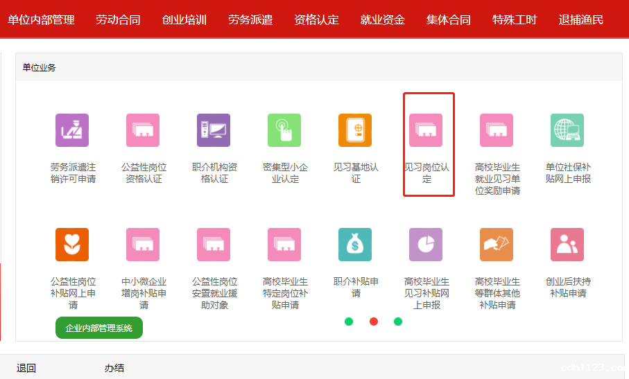
Task: Open 高校毕业生特定岗位补贴申请 icon
Action: 284,245
